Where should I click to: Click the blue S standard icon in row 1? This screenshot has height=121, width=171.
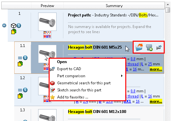pyautogui.click(x=19, y=25)
